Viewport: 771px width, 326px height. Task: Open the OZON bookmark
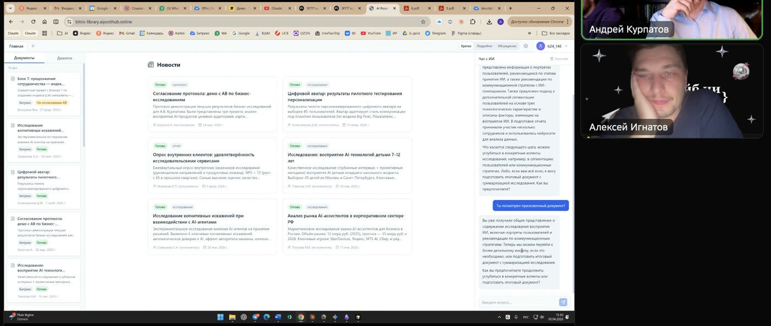(x=301, y=33)
